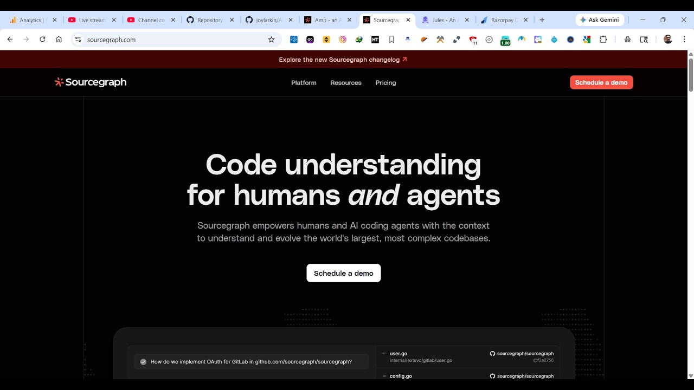This screenshot has width=694, height=390.
Task: Open the Pricing page
Action: 385,83
